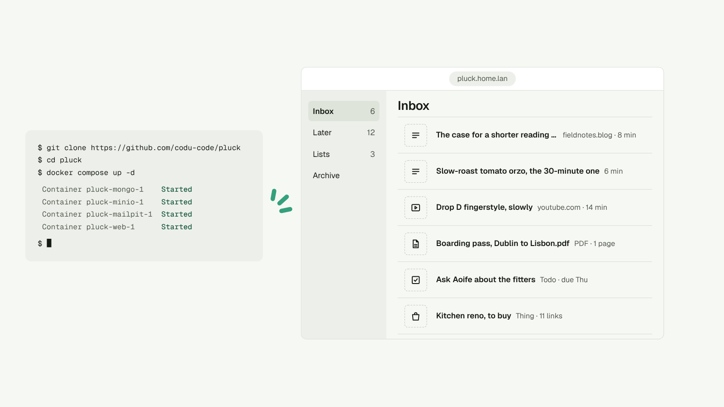Click the 'PDF · 1 page' metadata
This screenshot has height=407, width=724.
pos(595,244)
